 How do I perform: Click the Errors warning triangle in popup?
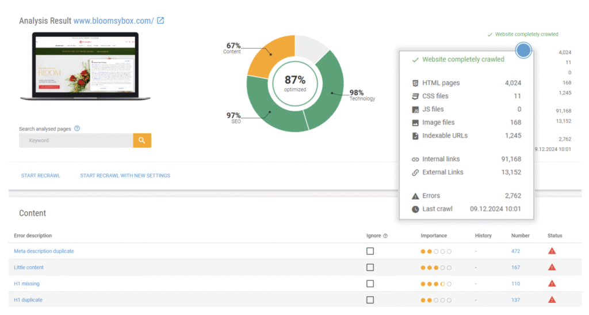[x=415, y=196]
